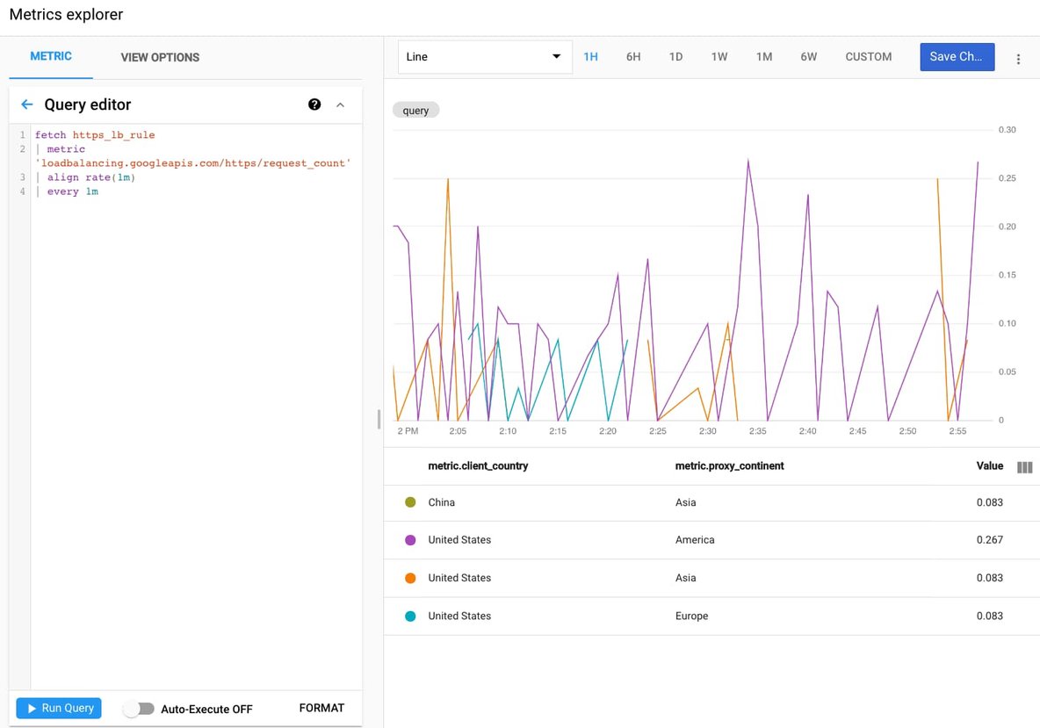Enable the Auto-Execute toggle
Viewport: 1040px width, 728px height.
[x=139, y=708]
